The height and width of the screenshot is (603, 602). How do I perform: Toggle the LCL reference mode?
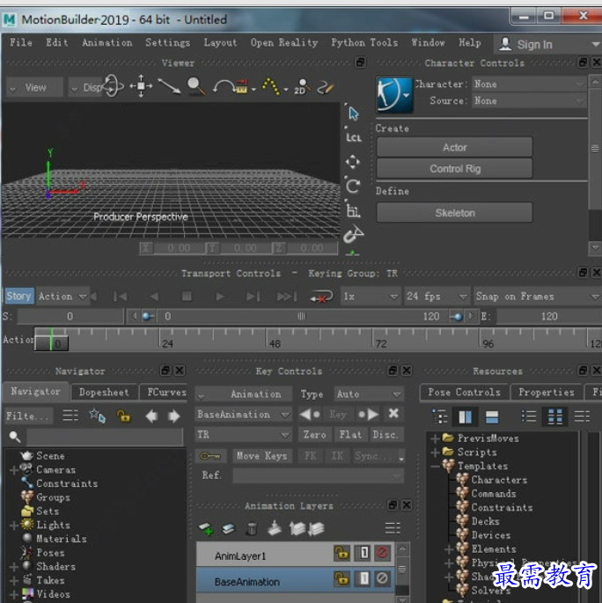click(x=354, y=137)
